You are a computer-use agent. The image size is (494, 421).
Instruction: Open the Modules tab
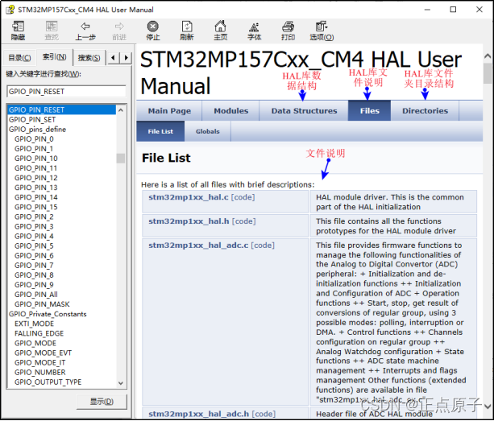(231, 111)
